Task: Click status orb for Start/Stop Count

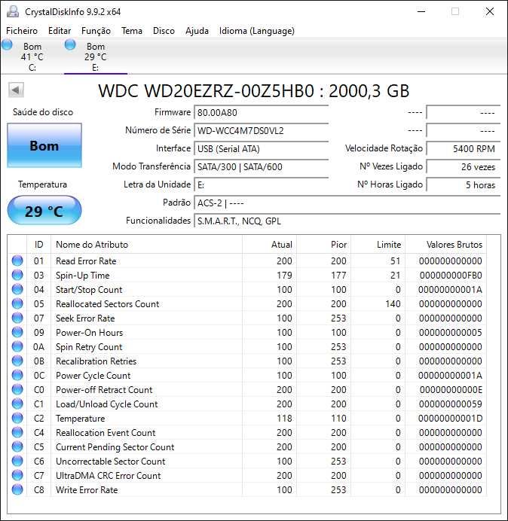Action: click(x=17, y=289)
